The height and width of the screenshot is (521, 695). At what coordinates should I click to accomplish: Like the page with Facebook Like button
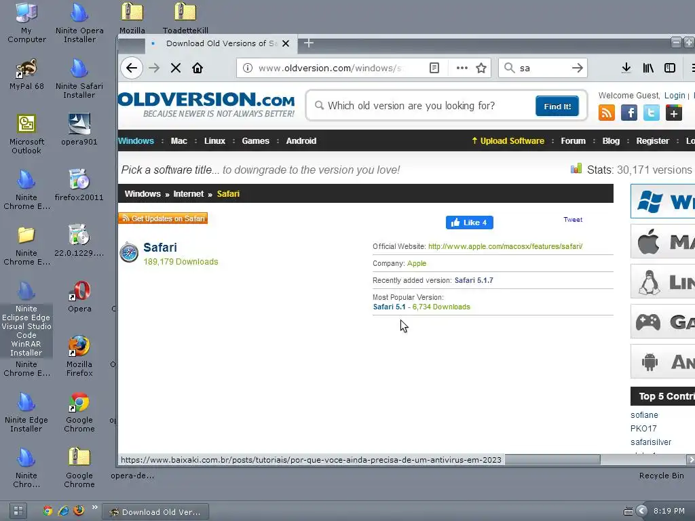pyautogui.click(x=470, y=223)
